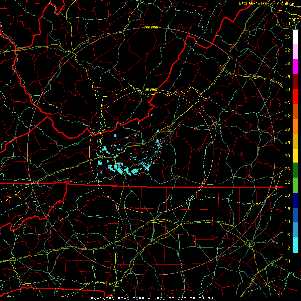Click the 66 legend scale value
Viewport: 301px width, 301px height.
(x=287, y=37)
